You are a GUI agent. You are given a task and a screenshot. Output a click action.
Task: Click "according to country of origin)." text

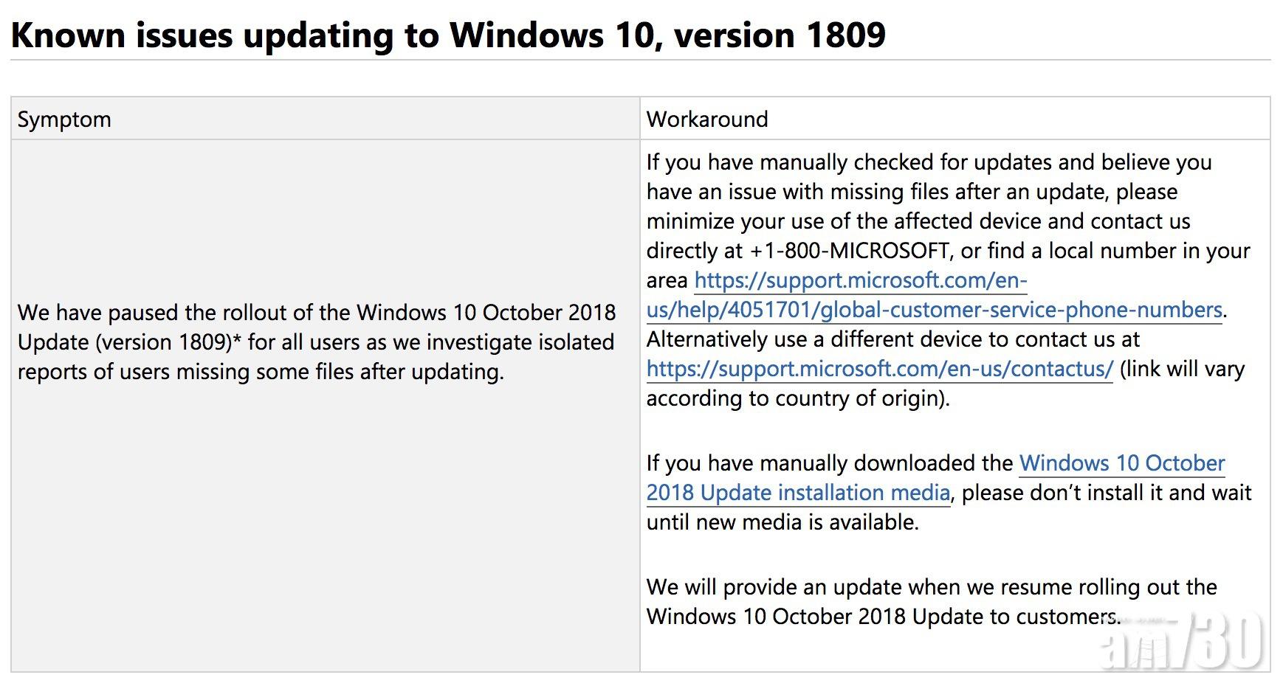tap(797, 398)
